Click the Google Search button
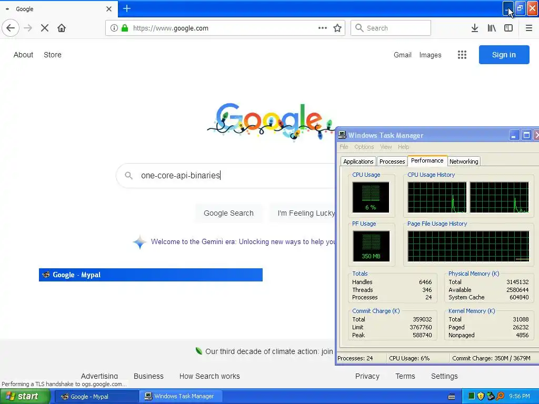This screenshot has height=404, width=539. click(x=228, y=213)
